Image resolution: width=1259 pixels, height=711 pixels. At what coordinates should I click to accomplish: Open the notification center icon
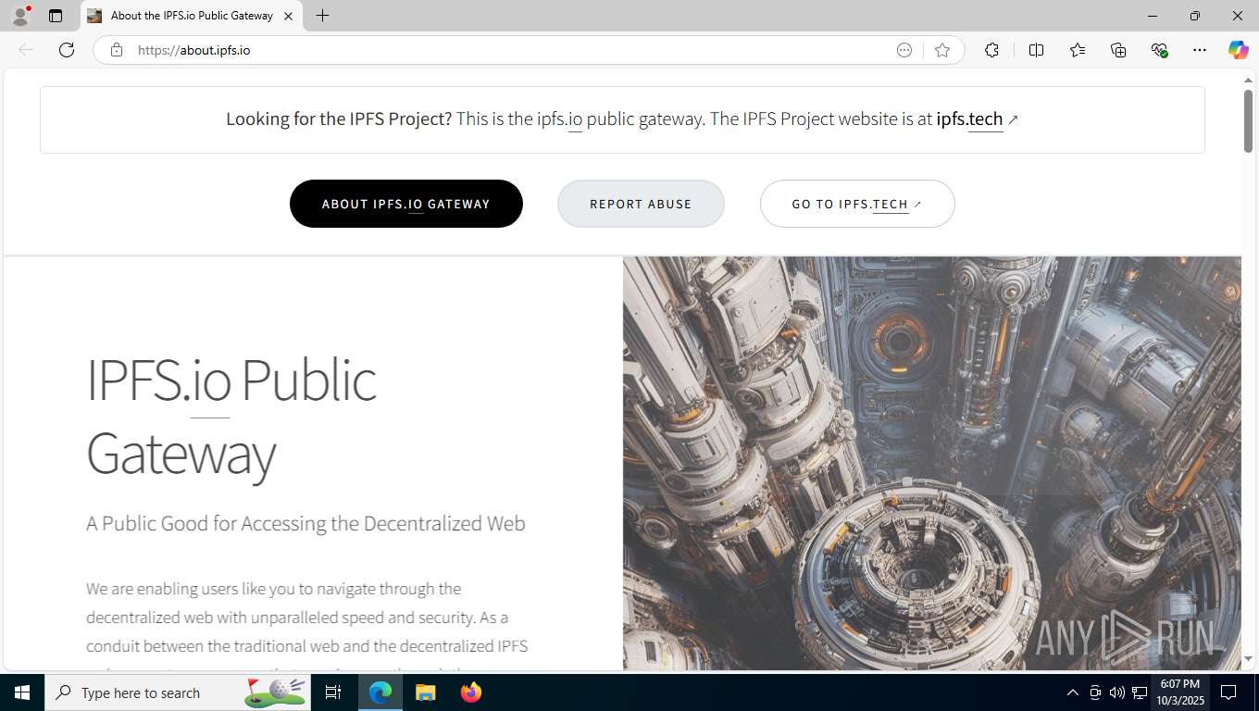pyautogui.click(x=1228, y=692)
